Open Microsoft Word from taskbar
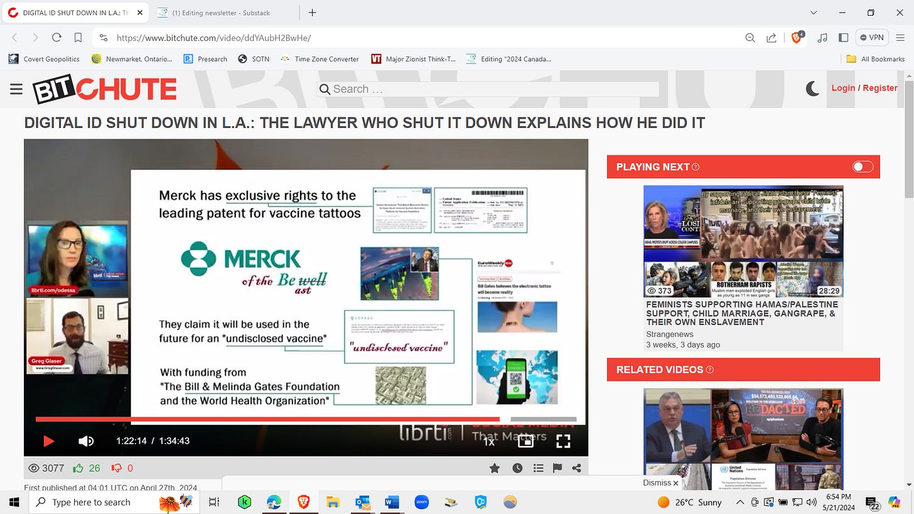The width and height of the screenshot is (914, 514). pos(392,502)
